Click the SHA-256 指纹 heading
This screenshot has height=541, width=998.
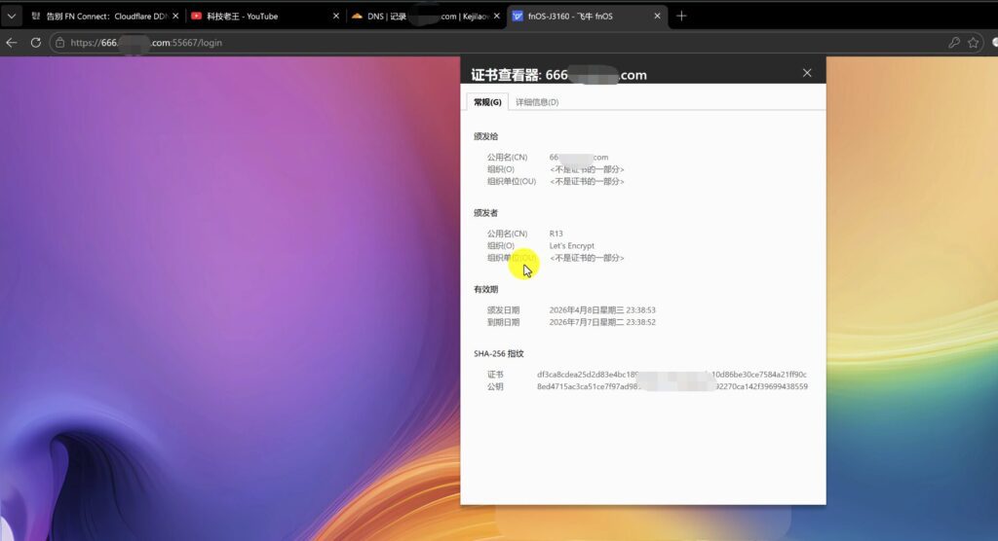click(498, 353)
